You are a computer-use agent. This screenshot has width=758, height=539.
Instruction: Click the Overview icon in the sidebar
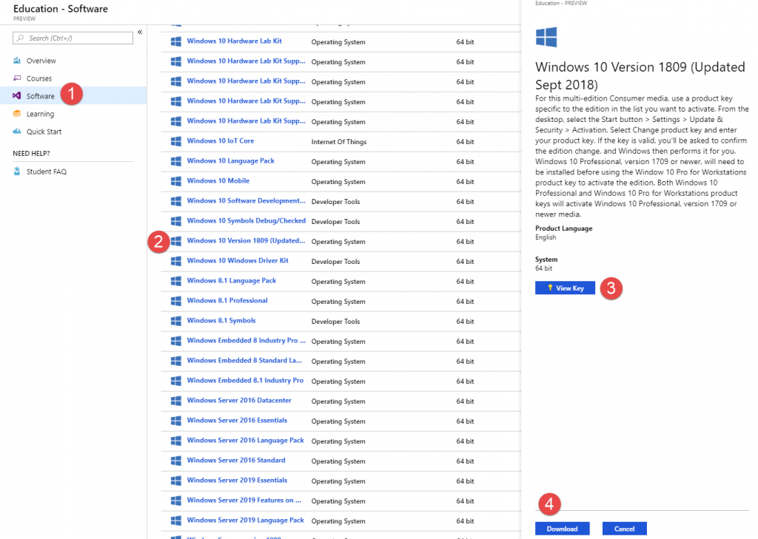pos(17,61)
